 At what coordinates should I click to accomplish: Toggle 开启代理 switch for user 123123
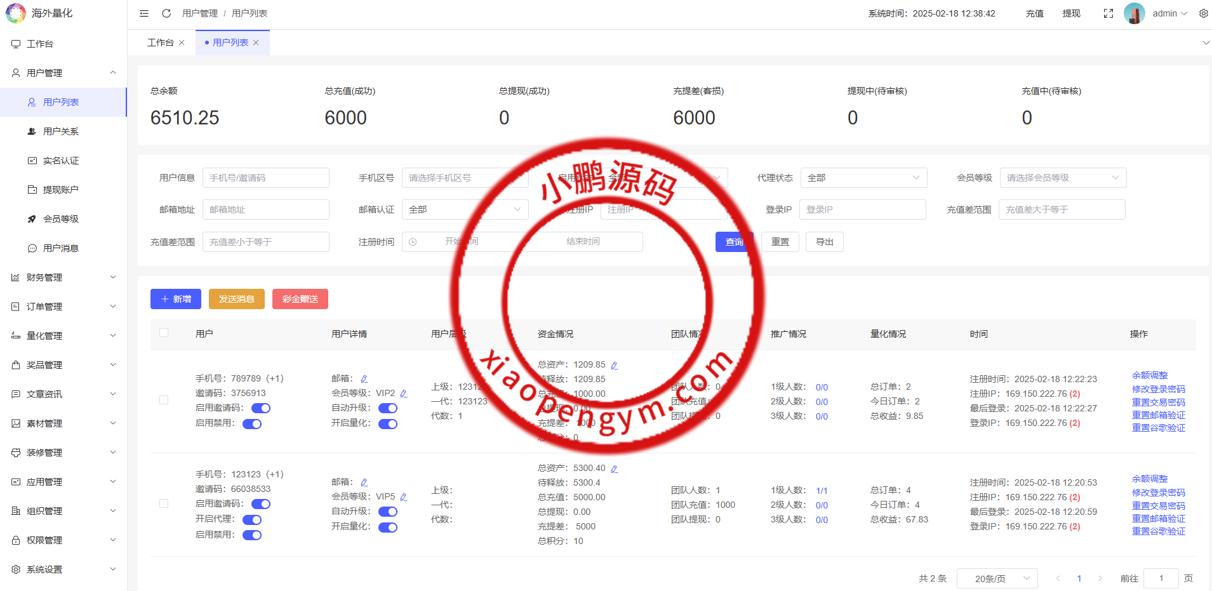click(252, 519)
